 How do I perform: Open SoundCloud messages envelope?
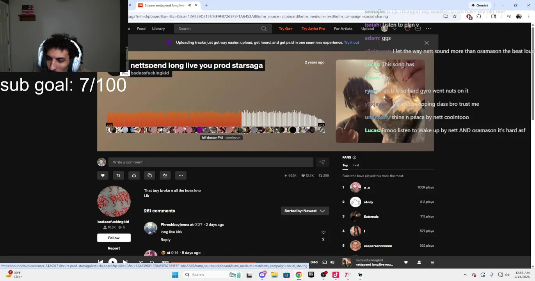(x=418, y=29)
